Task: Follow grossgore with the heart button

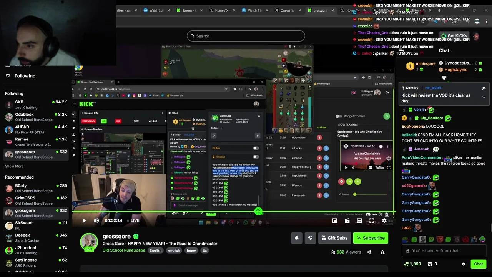Action: click(x=310, y=238)
